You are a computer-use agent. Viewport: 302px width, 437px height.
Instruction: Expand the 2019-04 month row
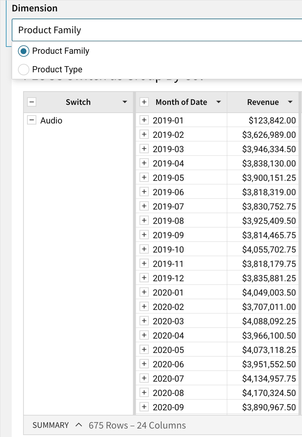tap(144, 163)
